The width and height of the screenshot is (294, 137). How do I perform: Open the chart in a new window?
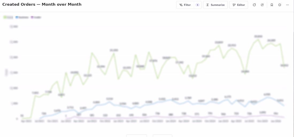pyautogui.click(x=262, y=5)
